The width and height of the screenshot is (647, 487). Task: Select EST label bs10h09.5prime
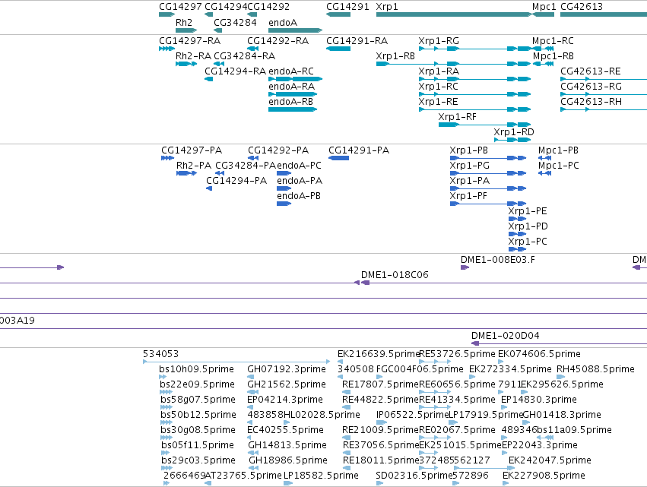(x=196, y=369)
